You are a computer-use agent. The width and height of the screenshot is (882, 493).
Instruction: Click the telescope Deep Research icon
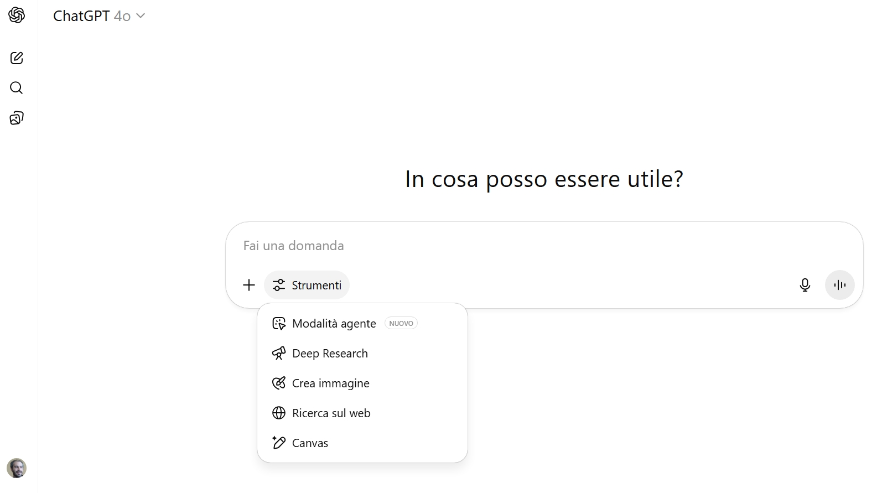coord(279,354)
